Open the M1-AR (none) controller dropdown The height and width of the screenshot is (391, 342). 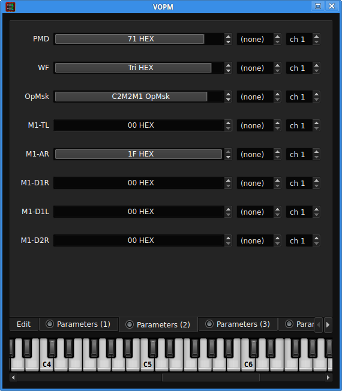click(259, 154)
